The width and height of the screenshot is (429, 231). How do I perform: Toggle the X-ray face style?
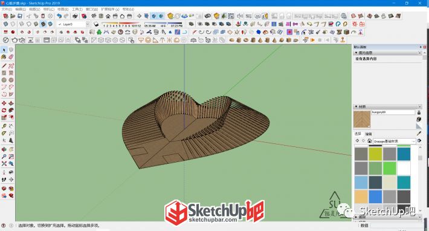(x=5, y=24)
